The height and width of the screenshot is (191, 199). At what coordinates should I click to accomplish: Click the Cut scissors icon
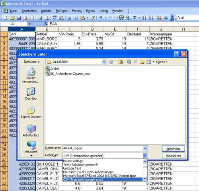coord(69,18)
